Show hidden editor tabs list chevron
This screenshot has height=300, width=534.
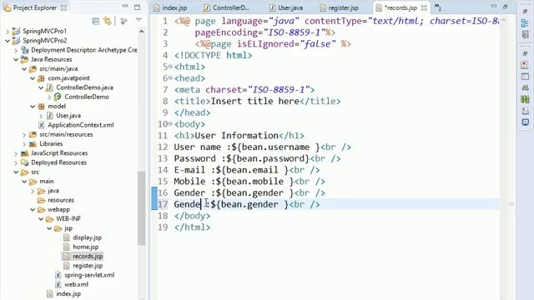pos(437,7)
